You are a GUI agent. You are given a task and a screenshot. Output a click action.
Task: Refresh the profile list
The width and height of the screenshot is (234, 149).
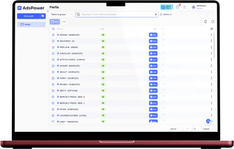[213, 22]
